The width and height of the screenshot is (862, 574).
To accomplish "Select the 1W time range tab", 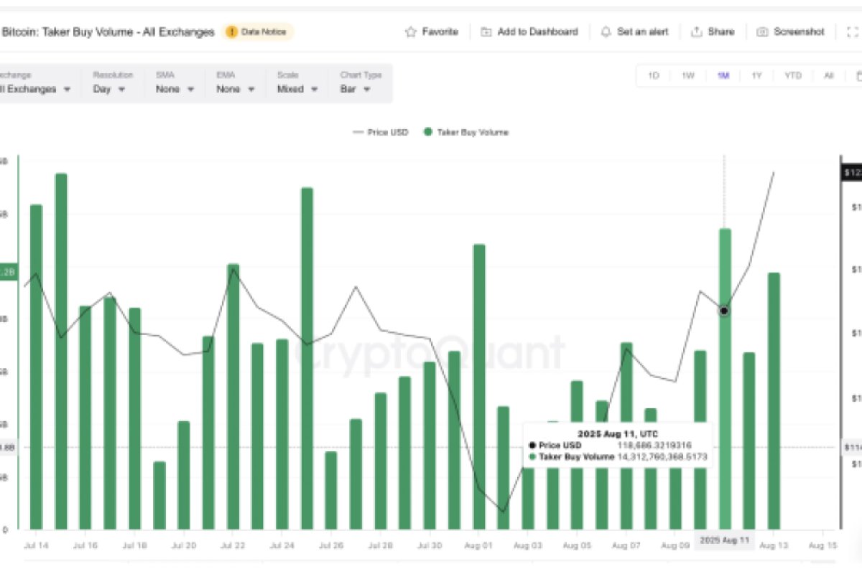I will (x=687, y=75).
